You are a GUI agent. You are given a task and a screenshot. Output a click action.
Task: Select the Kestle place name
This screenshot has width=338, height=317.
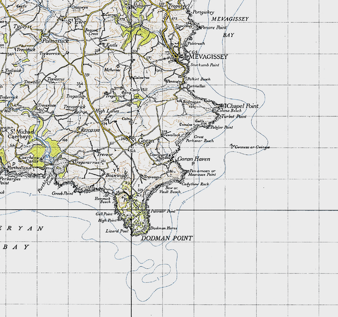(x=112, y=45)
